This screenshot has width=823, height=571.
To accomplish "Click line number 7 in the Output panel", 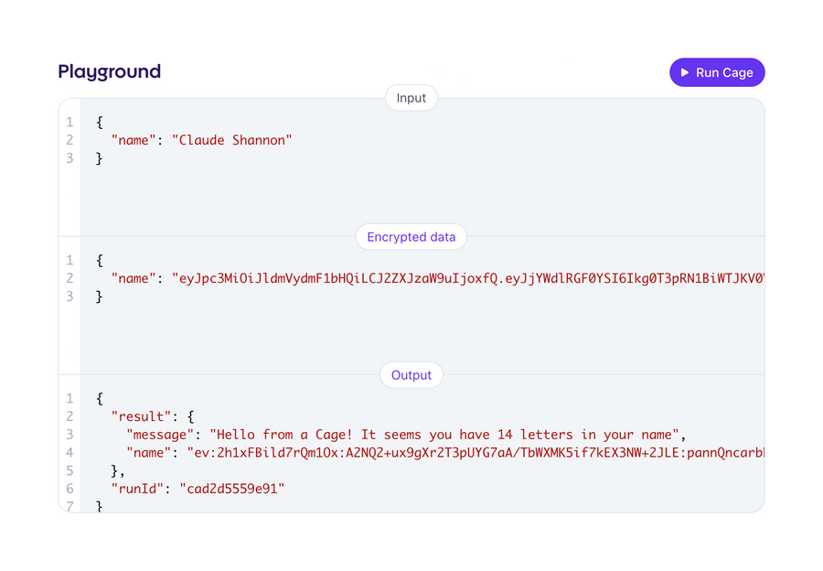I will click(69, 506).
